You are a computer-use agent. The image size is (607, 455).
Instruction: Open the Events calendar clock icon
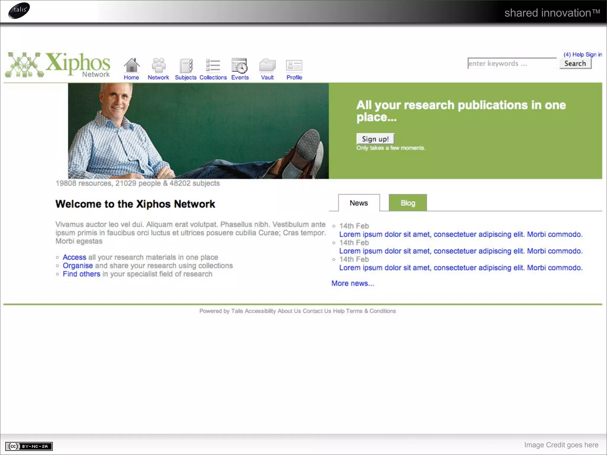(x=239, y=65)
